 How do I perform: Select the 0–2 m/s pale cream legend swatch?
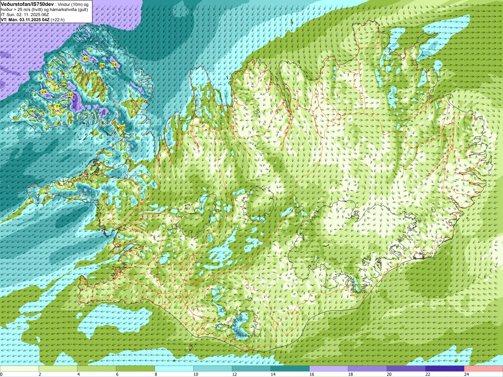pyautogui.click(x=20, y=368)
